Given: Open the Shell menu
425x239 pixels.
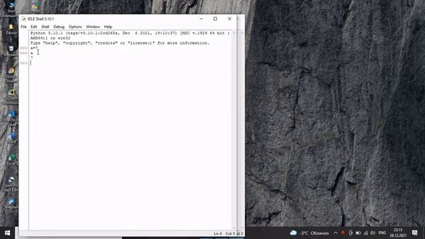Looking at the screenshot, I should point(45,27).
